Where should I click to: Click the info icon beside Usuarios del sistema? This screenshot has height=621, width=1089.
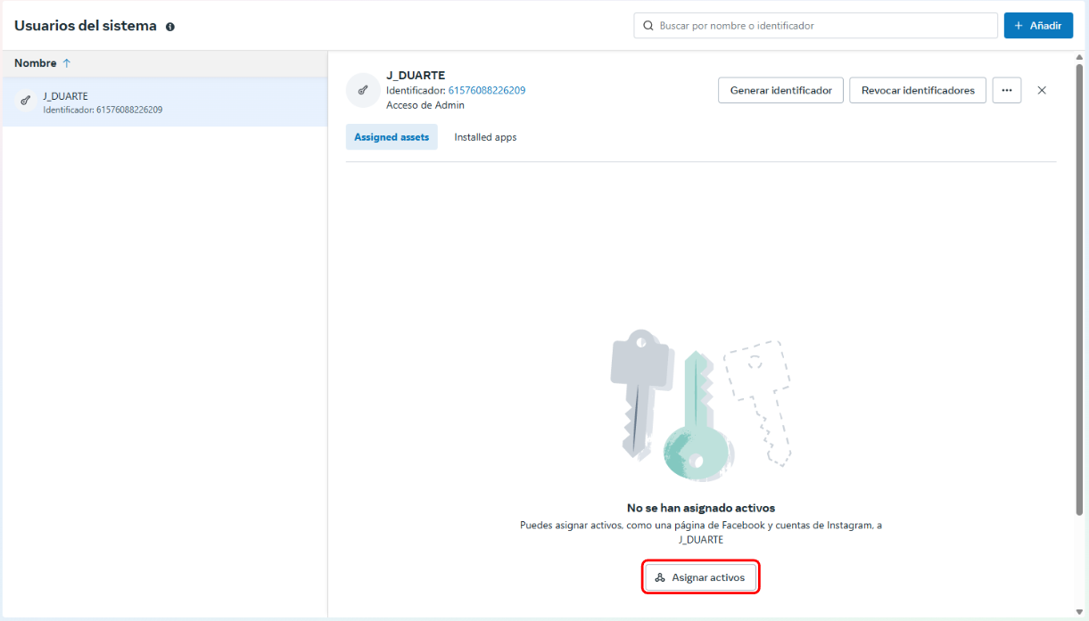pyautogui.click(x=170, y=27)
